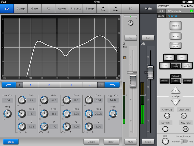The height and width of the screenshot is (146, 194).
Task: Click band 3 Q knob
Action: 67,127
